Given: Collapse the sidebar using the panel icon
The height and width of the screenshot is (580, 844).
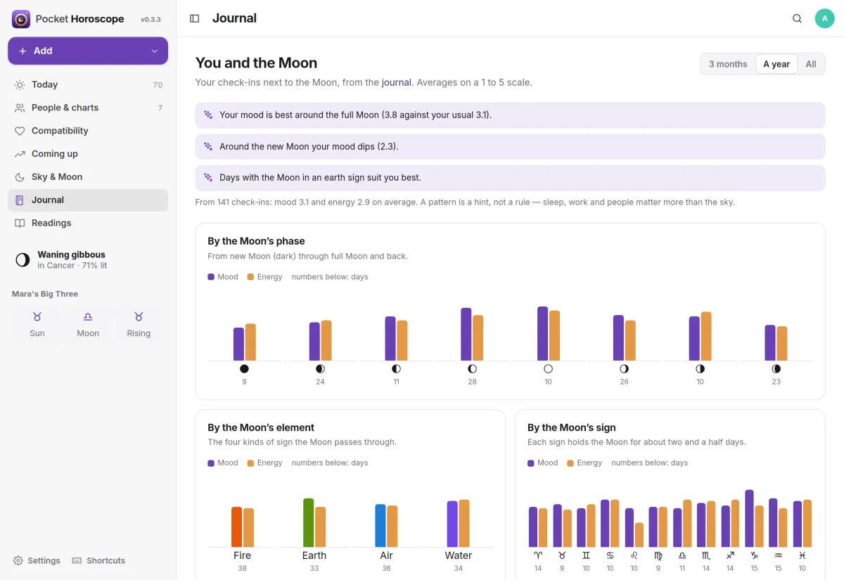Looking at the screenshot, I should pos(195,18).
